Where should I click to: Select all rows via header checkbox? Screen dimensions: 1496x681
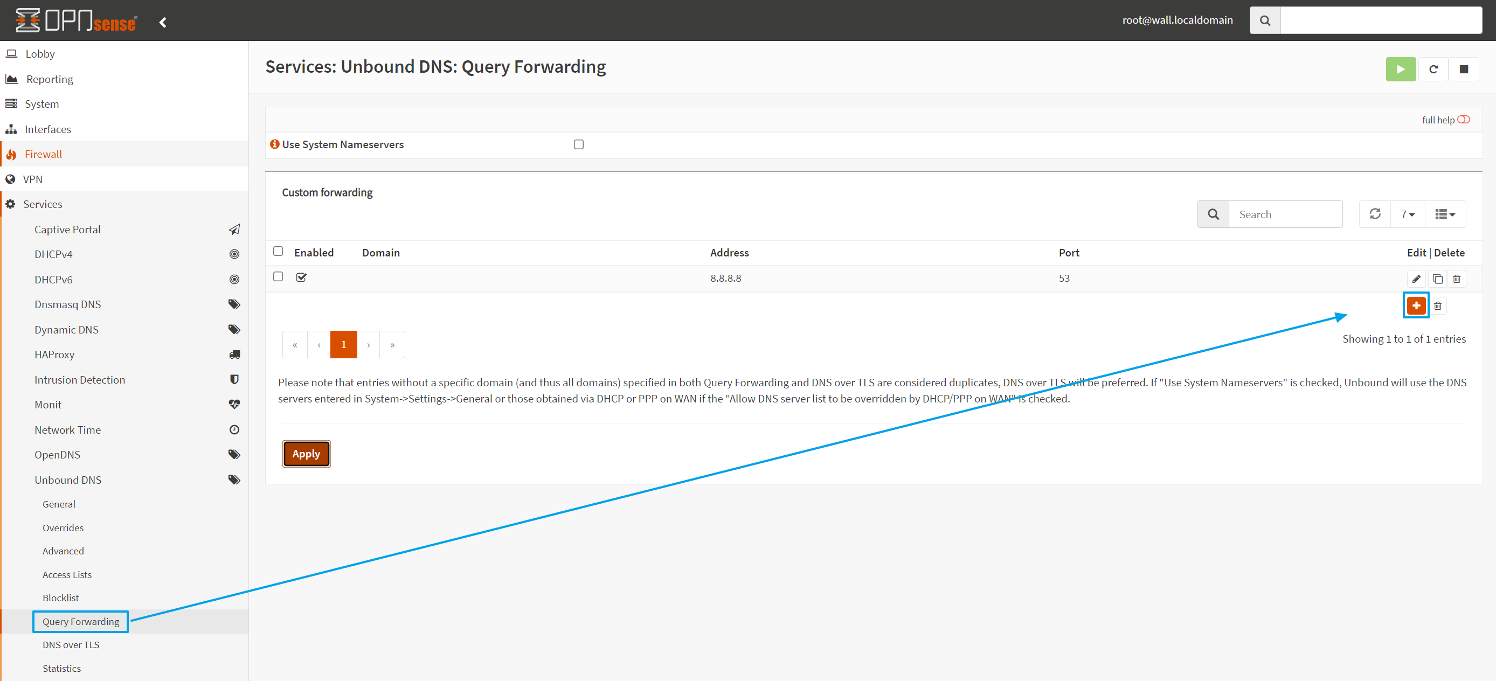tap(278, 252)
